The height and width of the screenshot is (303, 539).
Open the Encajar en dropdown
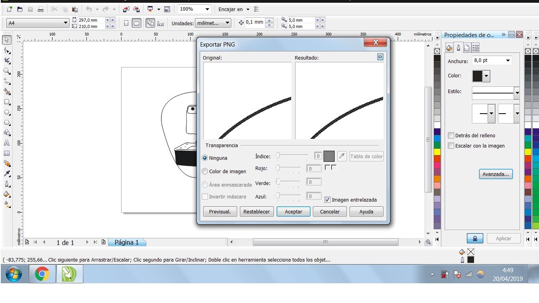[248, 9]
